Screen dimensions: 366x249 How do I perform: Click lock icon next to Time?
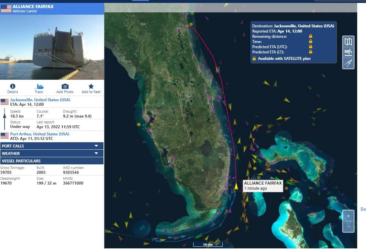pyautogui.click(x=310, y=41)
